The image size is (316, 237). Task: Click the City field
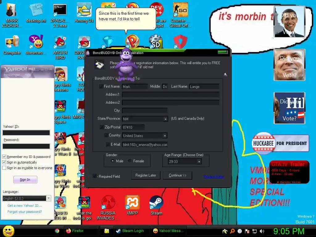tap(144, 110)
